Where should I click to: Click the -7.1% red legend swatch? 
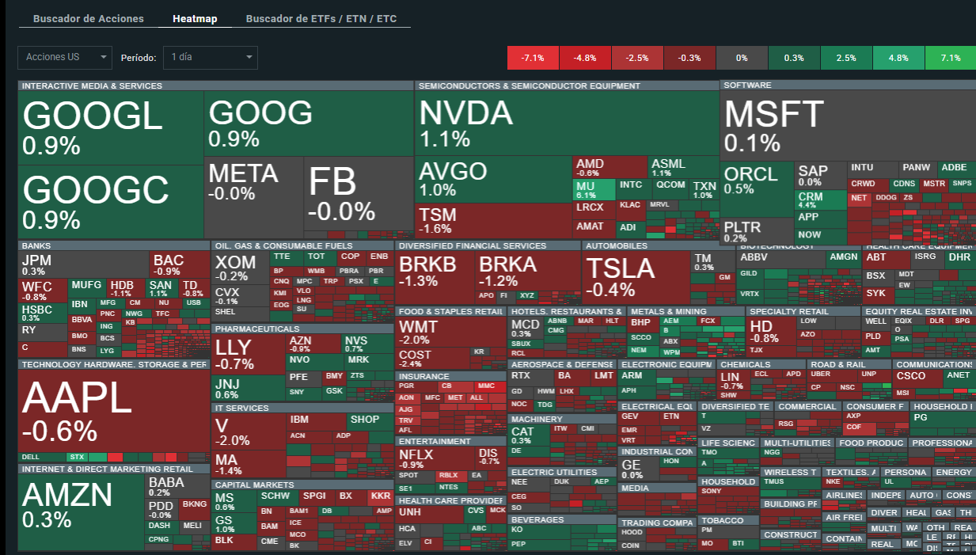533,58
